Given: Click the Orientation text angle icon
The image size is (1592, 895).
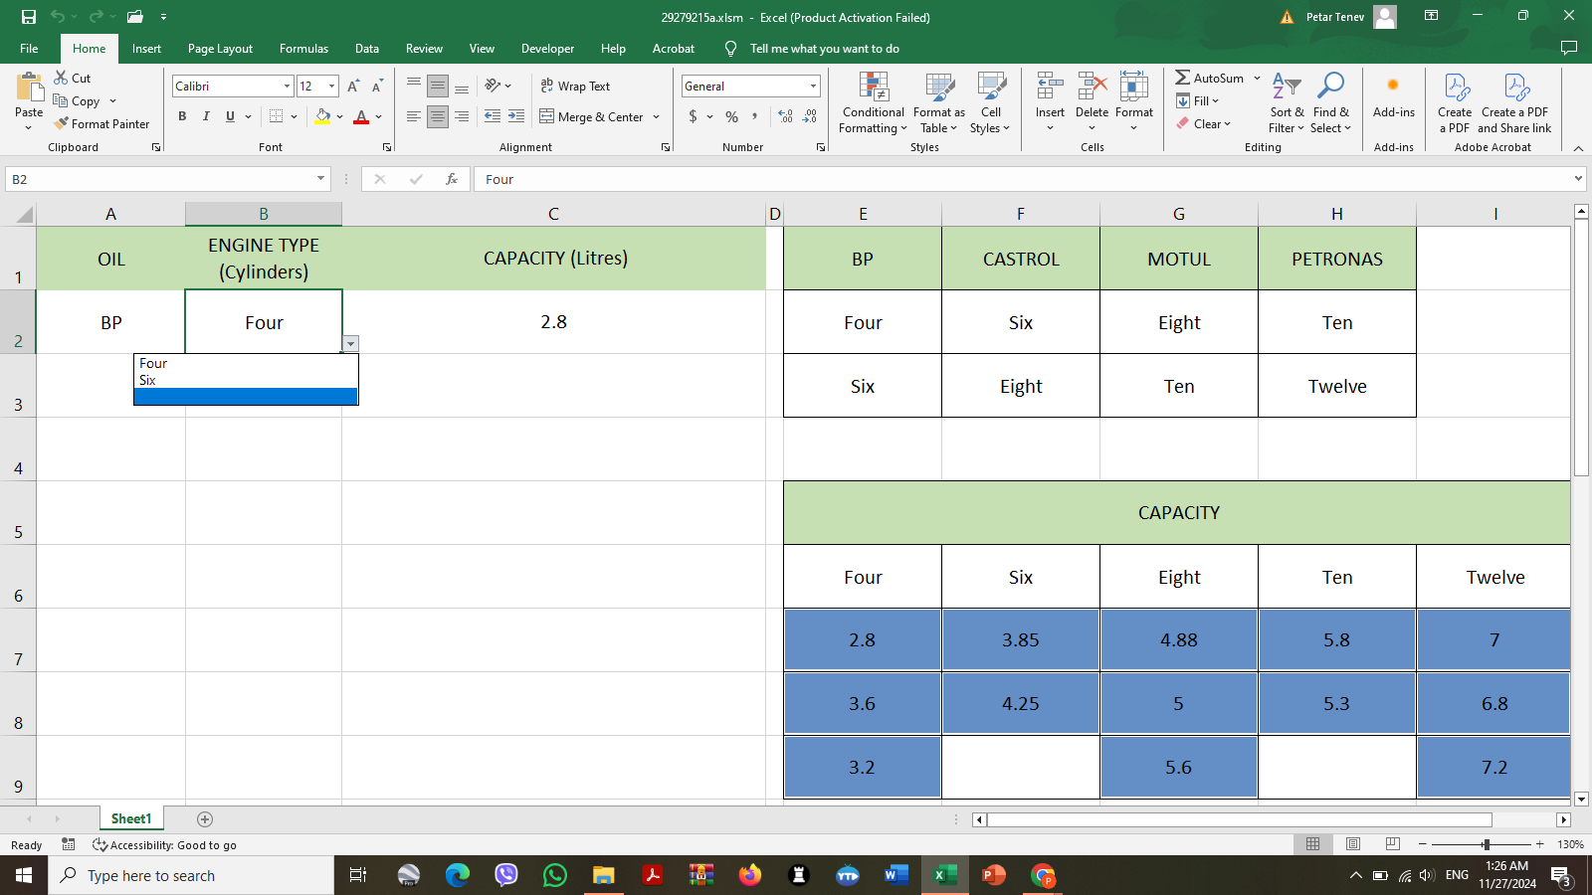Looking at the screenshot, I should [493, 87].
